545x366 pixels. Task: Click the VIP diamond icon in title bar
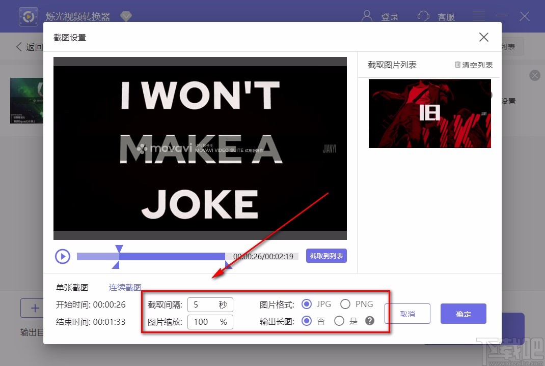[x=126, y=16]
